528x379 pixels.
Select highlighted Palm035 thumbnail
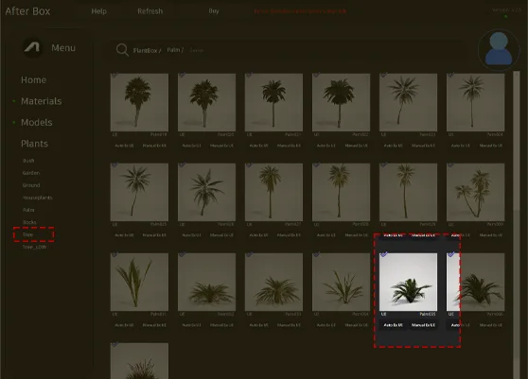click(x=408, y=282)
